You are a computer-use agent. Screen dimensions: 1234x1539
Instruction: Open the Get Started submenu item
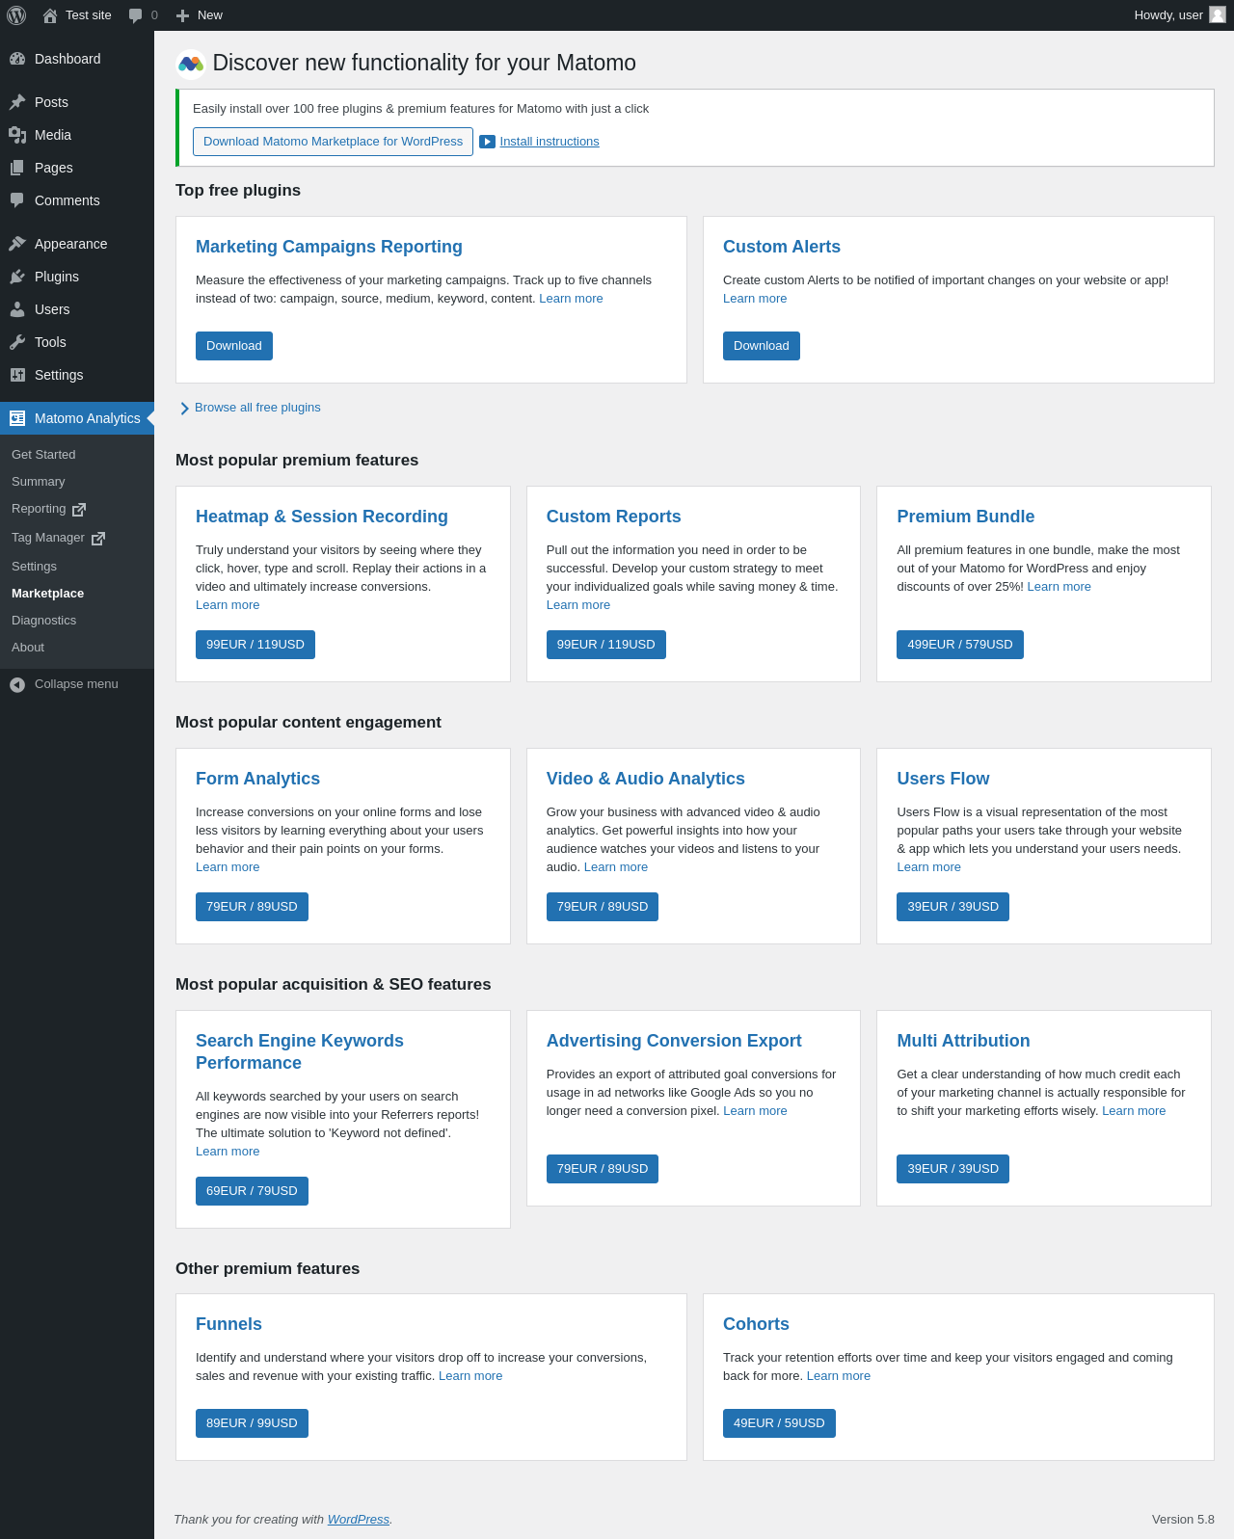[x=43, y=455]
